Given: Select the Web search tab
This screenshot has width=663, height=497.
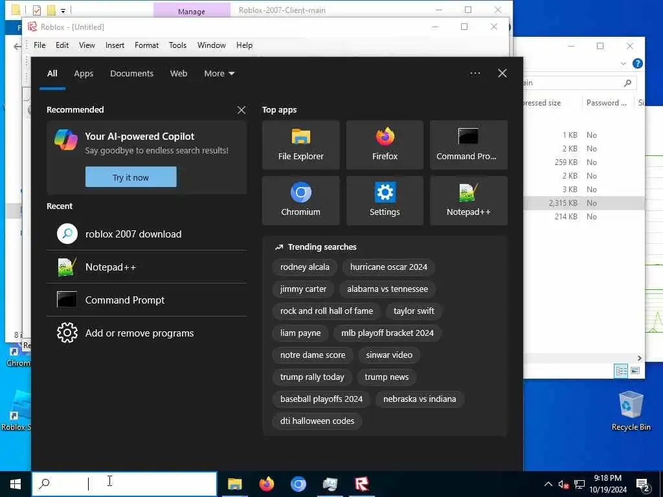Looking at the screenshot, I should [179, 74].
